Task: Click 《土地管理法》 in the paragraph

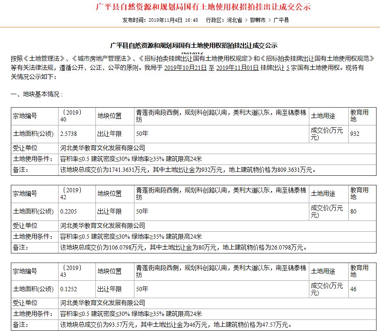Action: point(44,59)
